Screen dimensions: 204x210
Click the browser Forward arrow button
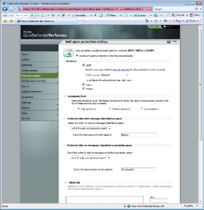pyautogui.click(x=11, y=9)
